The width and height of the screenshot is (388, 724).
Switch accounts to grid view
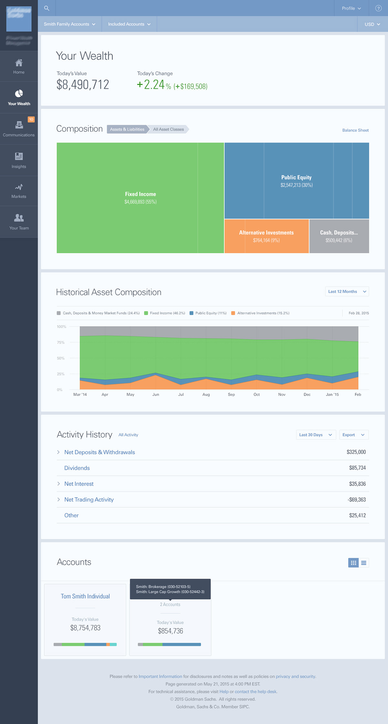point(353,563)
